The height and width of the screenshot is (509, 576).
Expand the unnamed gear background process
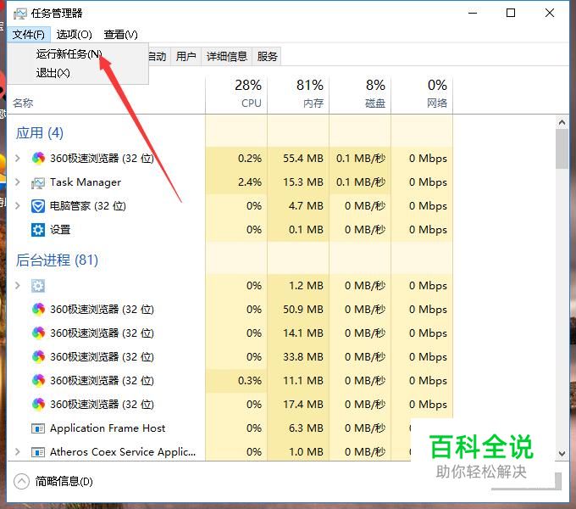pyautogui.click(x=17, y=285)
